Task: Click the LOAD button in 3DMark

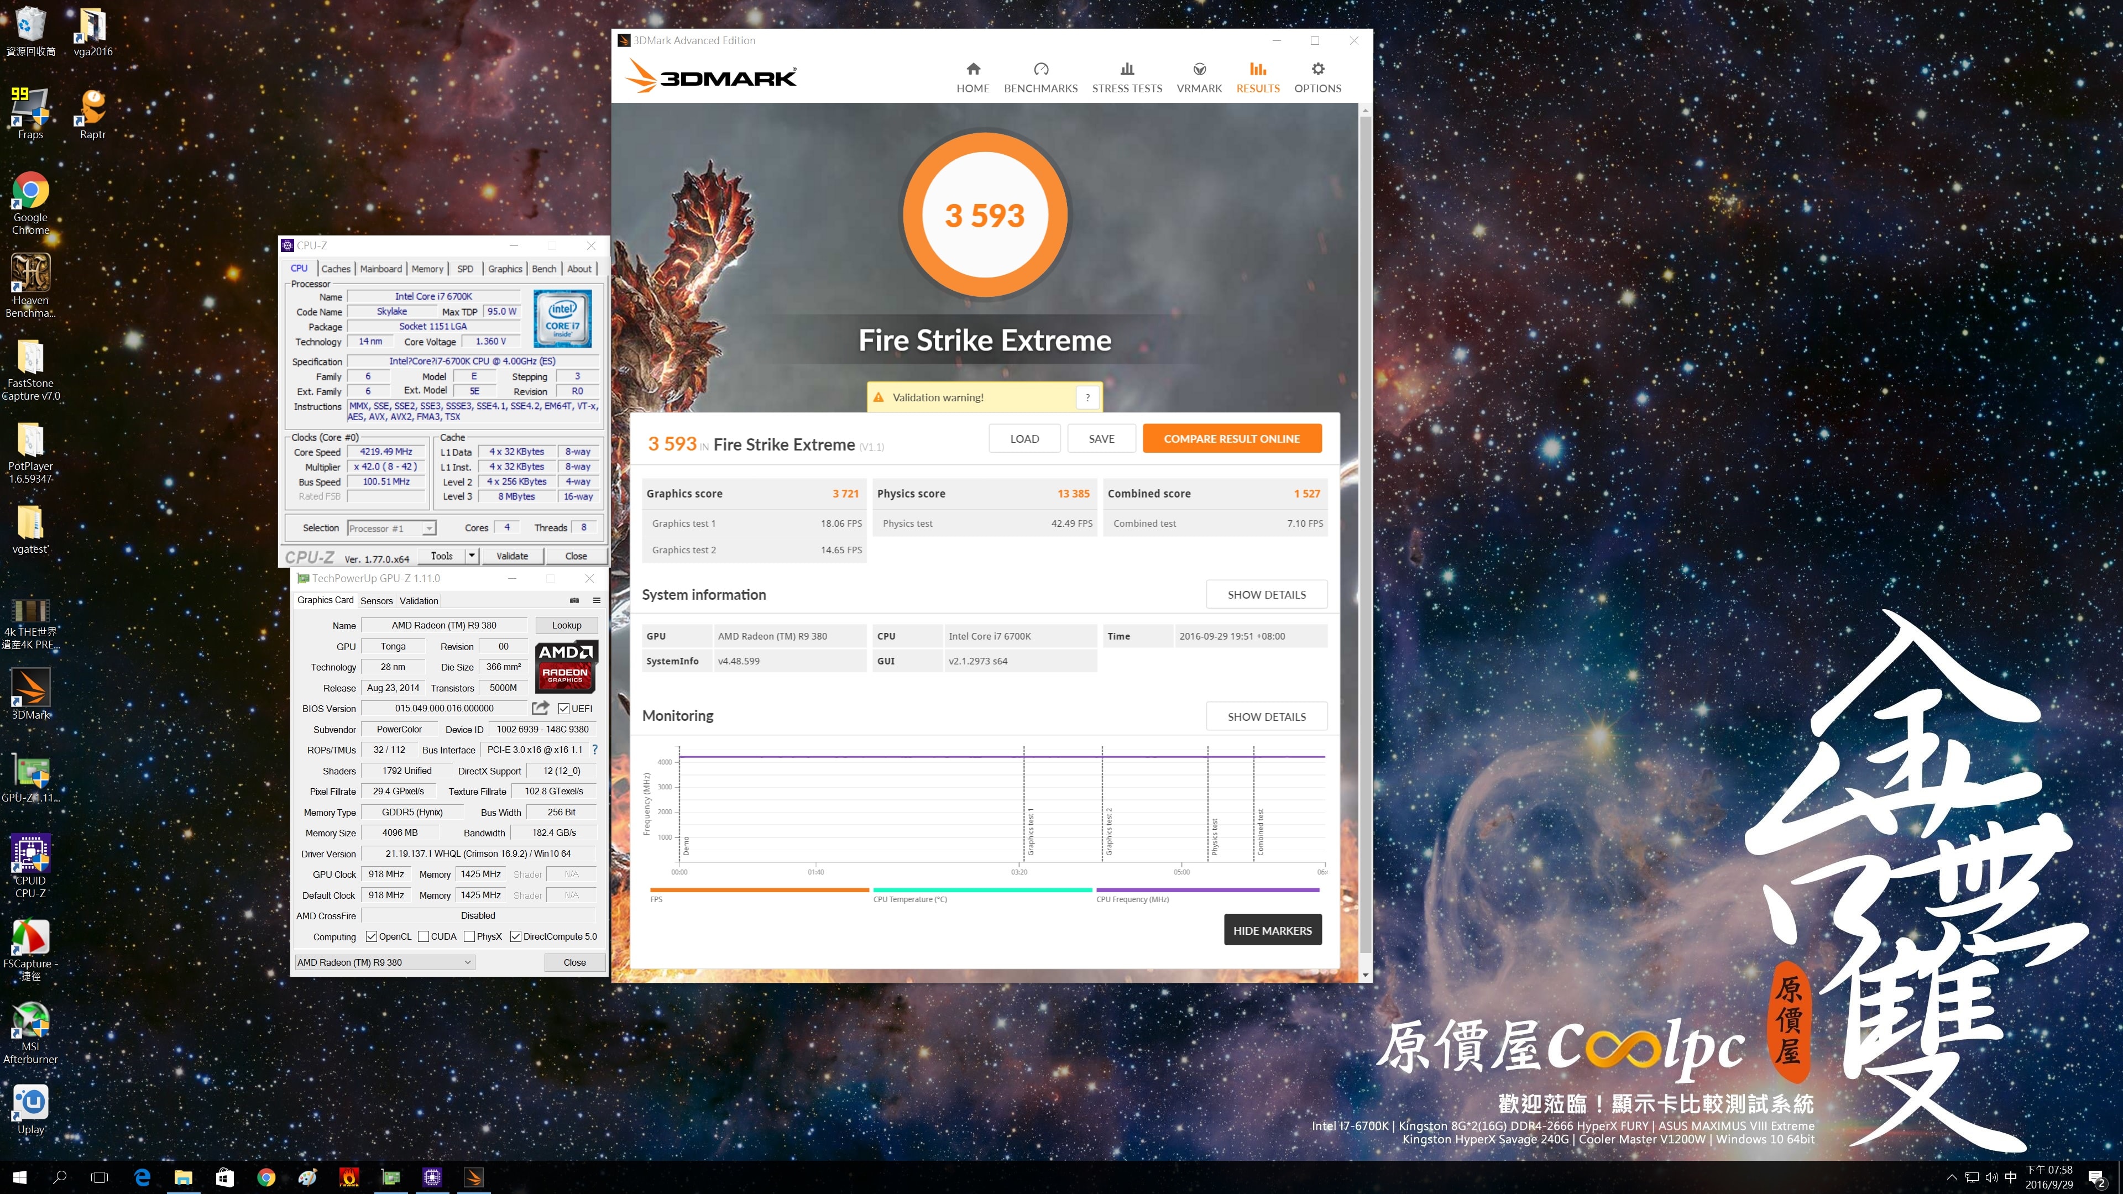Action: (x=1024, y=438)
